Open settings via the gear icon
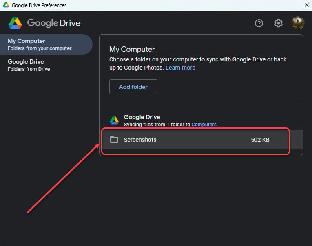The image size is (312, 246). [279, 23]
